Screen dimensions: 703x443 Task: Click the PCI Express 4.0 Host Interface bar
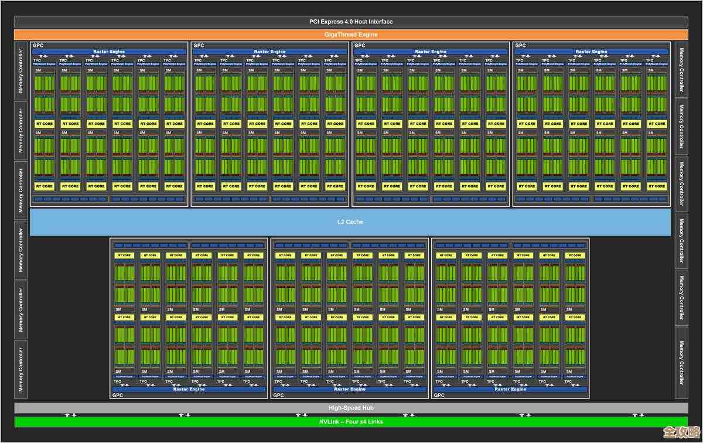pyautogui.click(x=351, y=21)
